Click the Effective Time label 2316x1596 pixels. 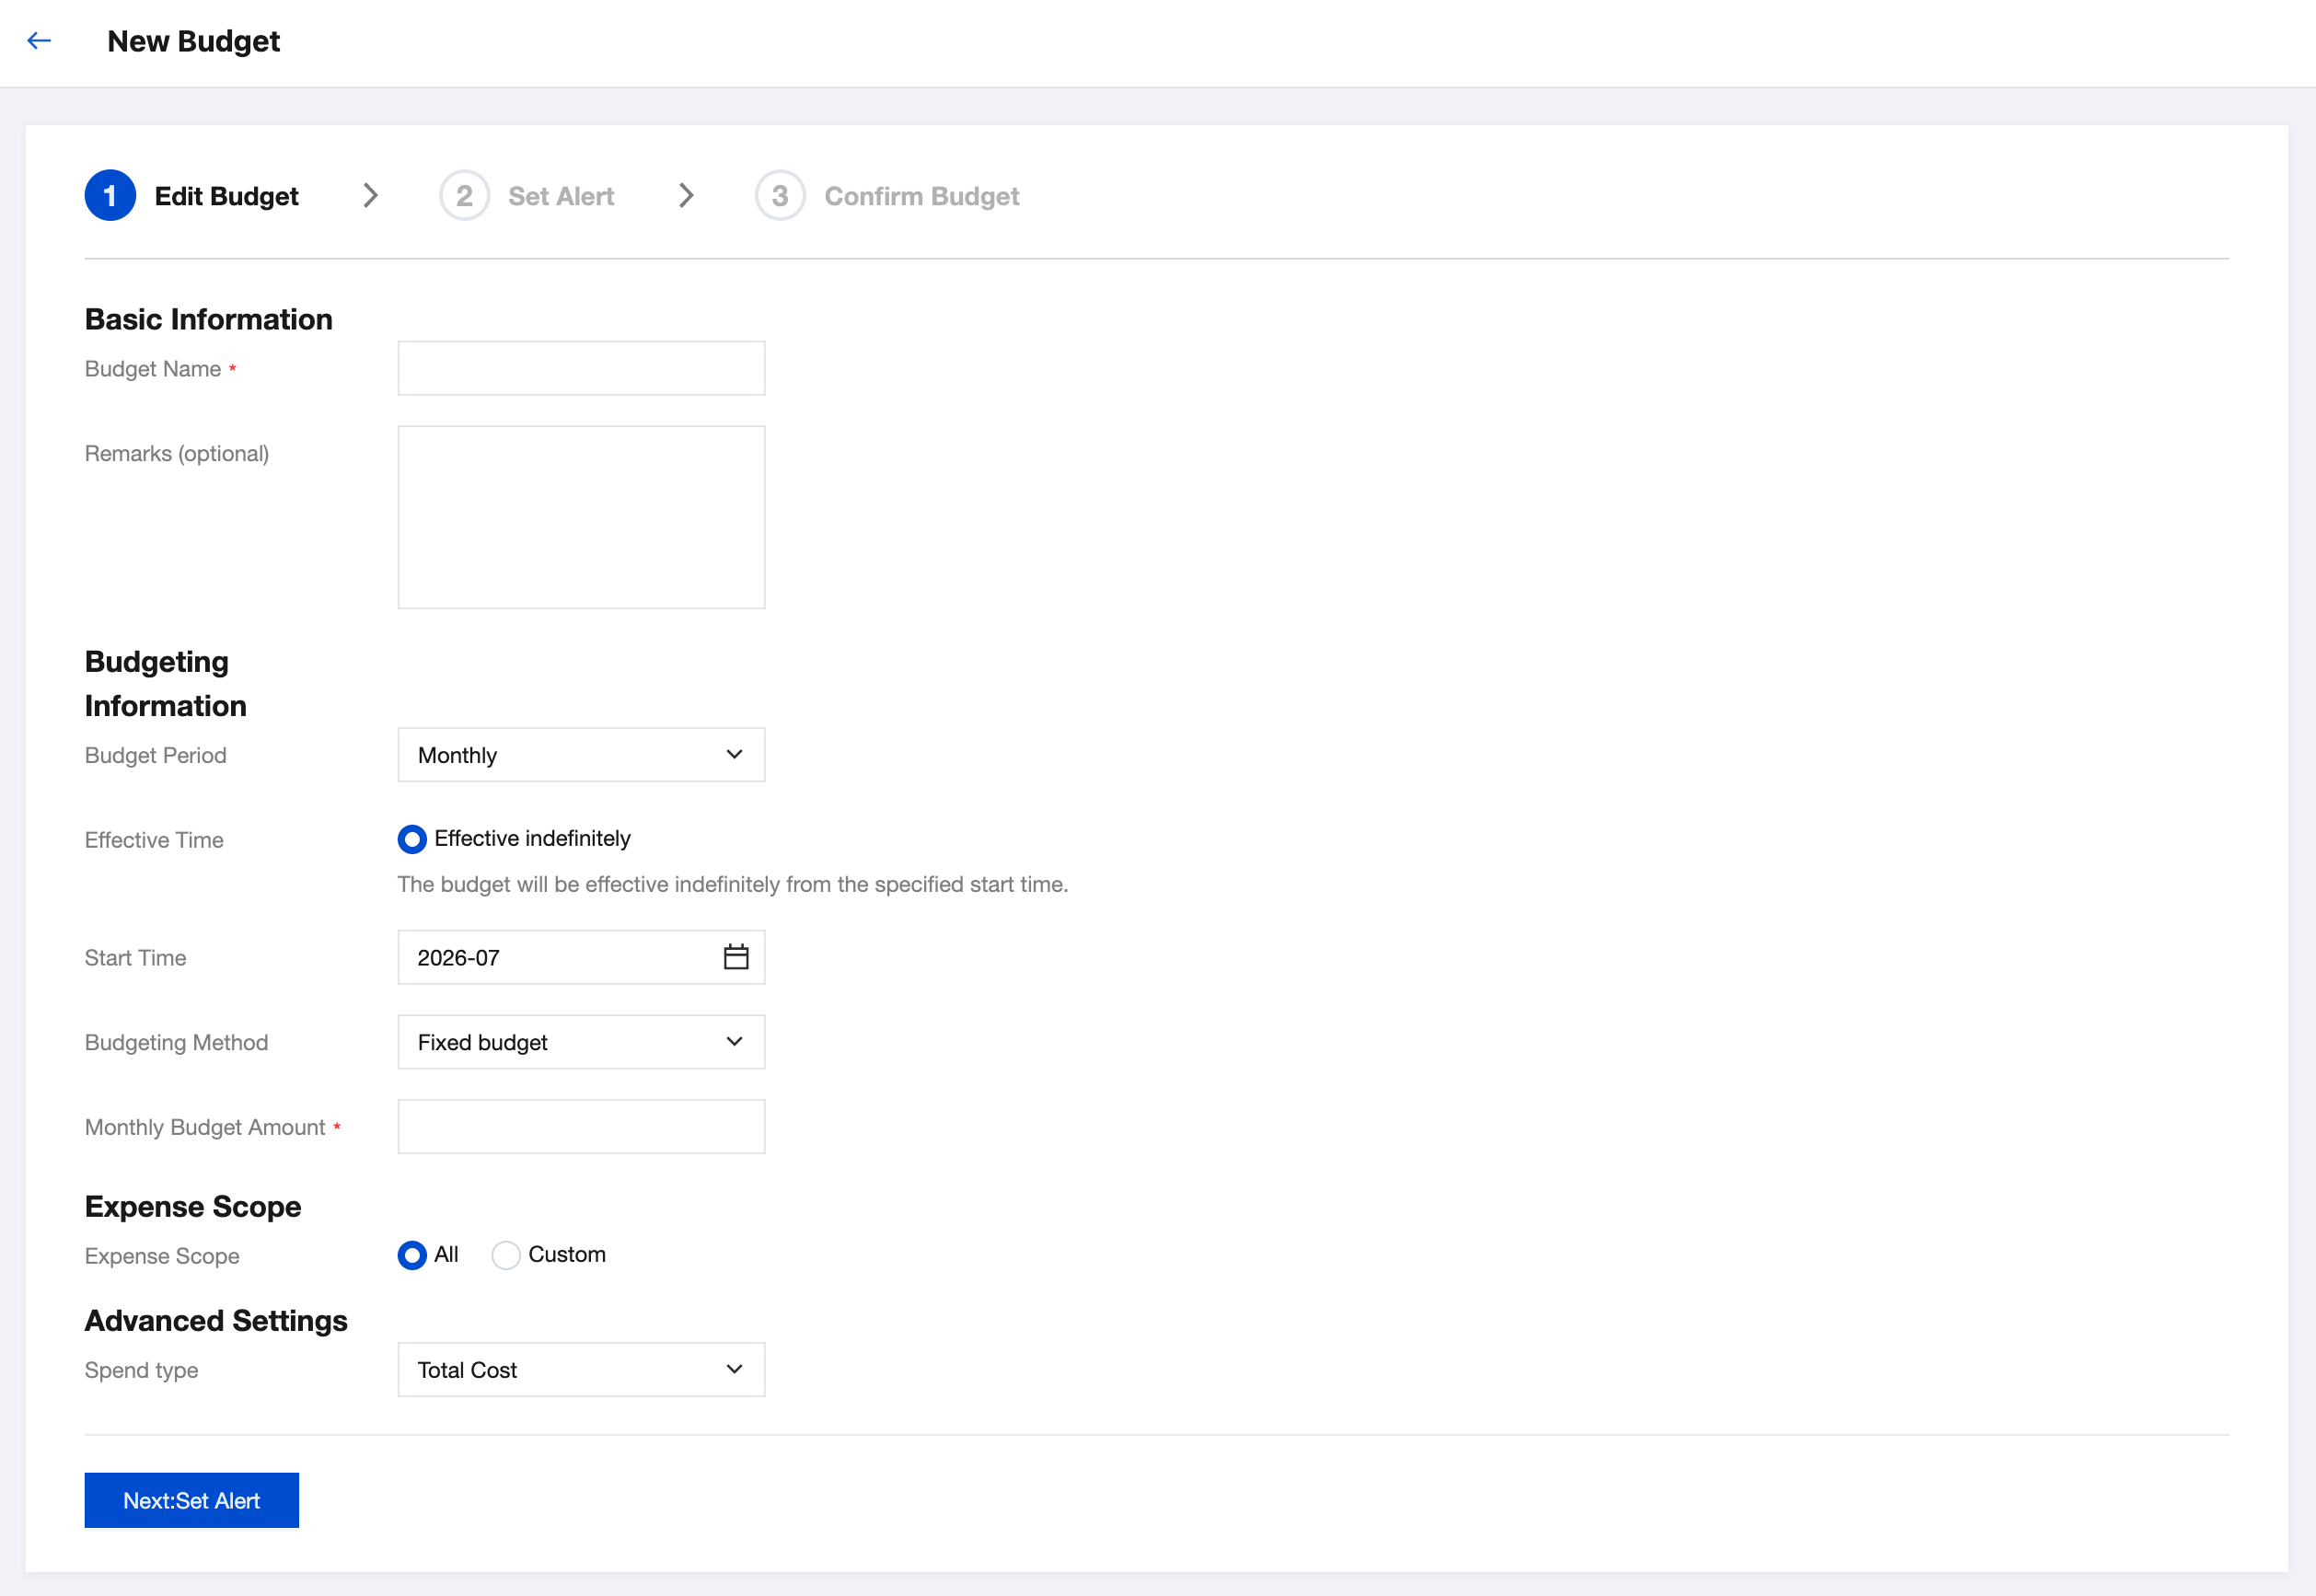[x=154, y=840]
